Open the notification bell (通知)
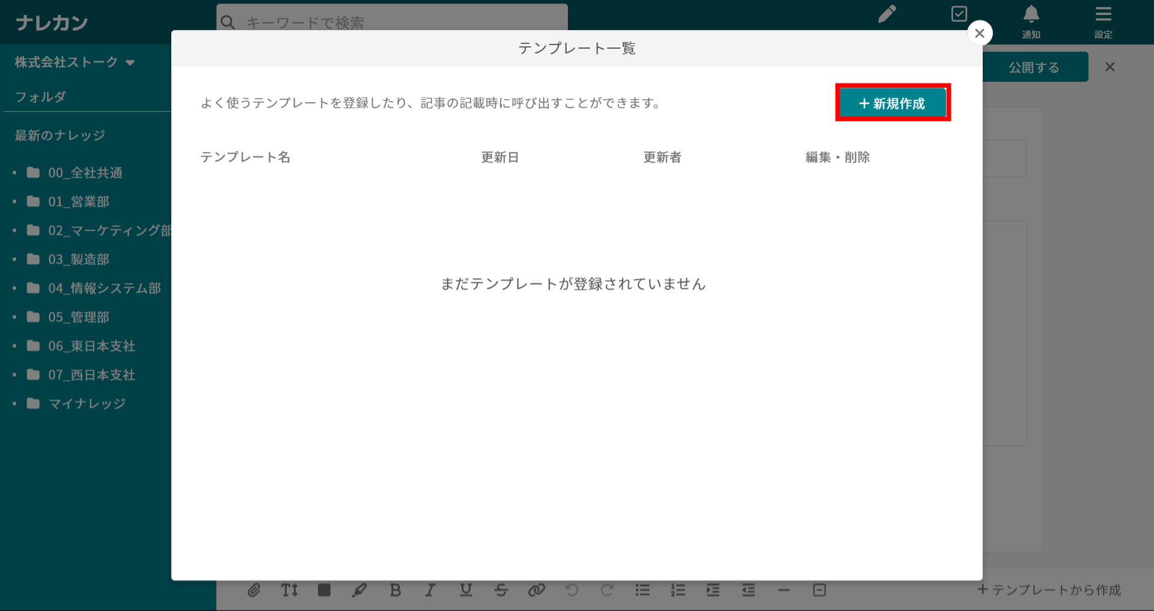The height and width of the screenshot is (611, 1154). click(x=1031, y=21)
